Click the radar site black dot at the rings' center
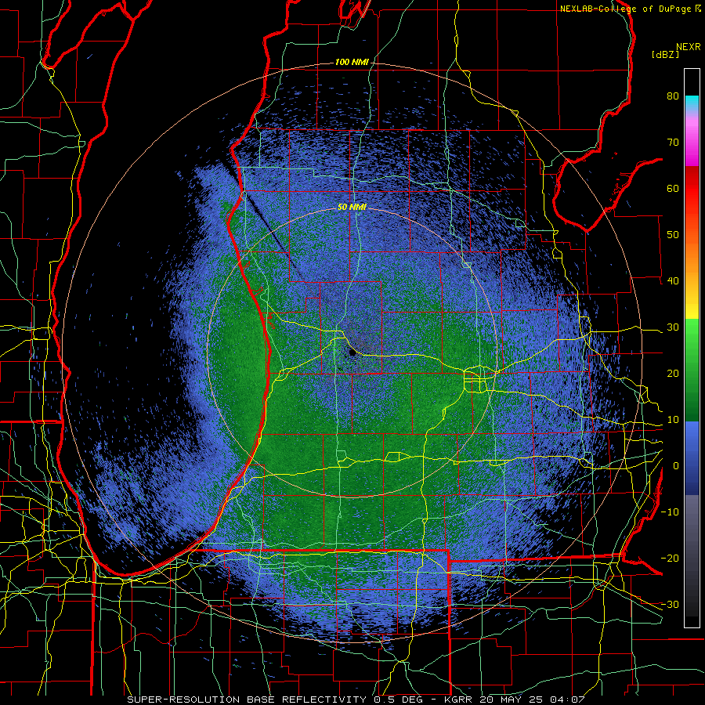The image size is (705, 705). pos(352,353)
